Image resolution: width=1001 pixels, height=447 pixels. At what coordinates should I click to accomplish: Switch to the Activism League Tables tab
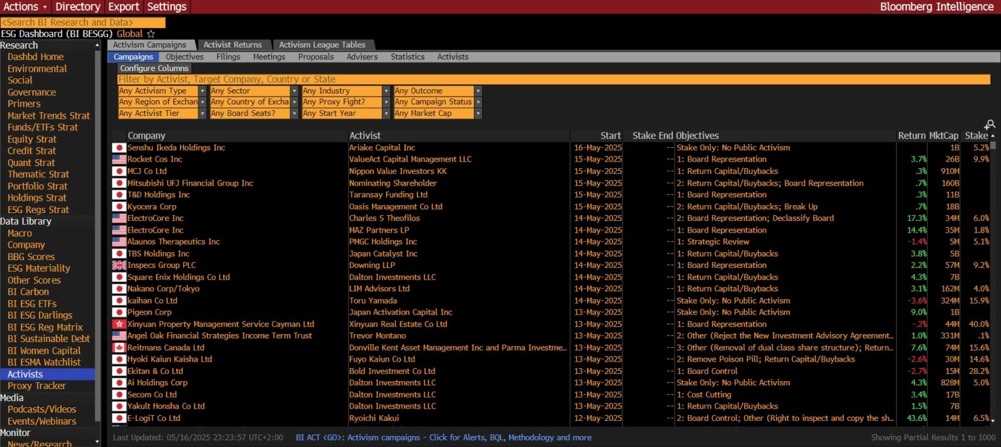(322, 45)
